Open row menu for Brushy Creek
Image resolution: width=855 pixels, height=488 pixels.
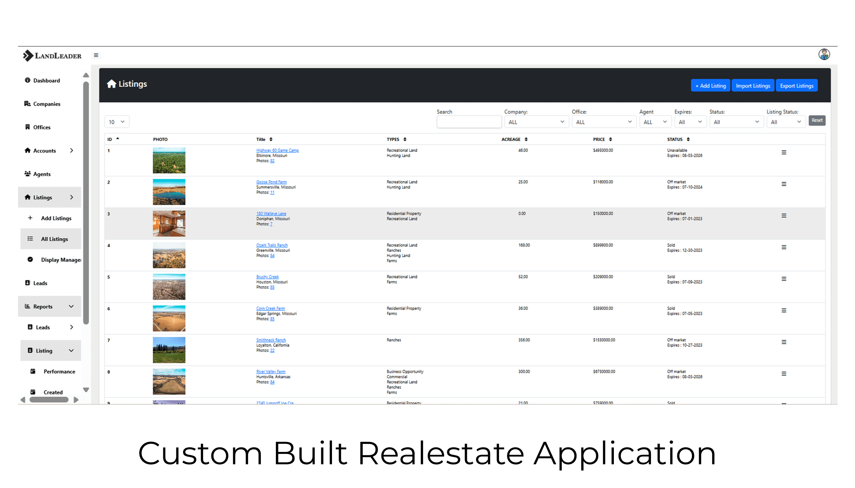[x=784, y=279]
